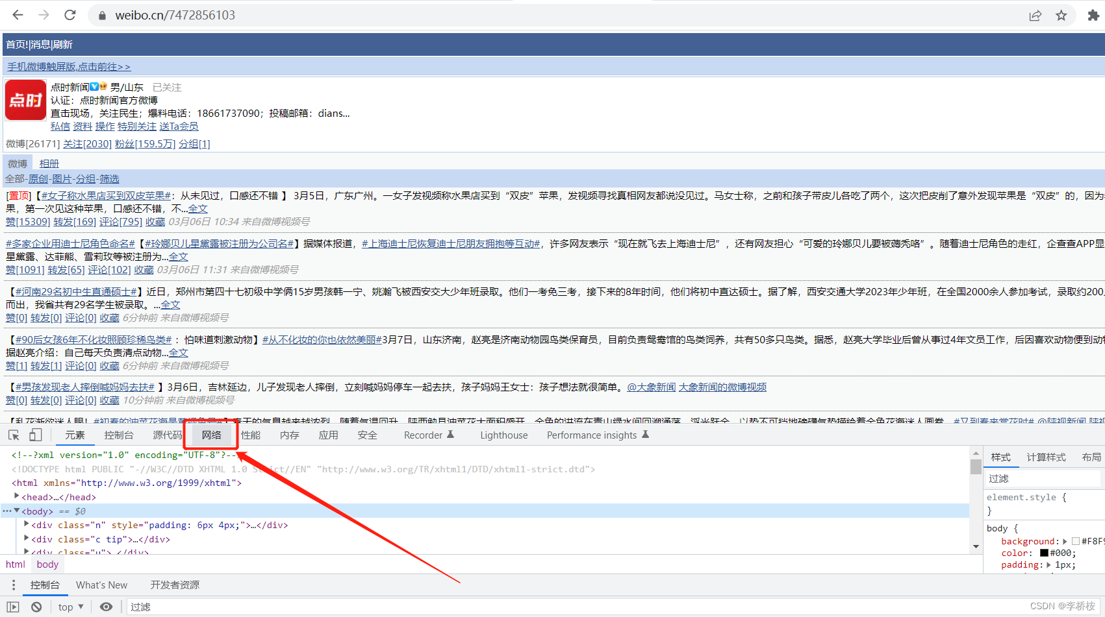Bookmark this page with the star icon
1105x617 pixels.
click(x=1061, y=16)
